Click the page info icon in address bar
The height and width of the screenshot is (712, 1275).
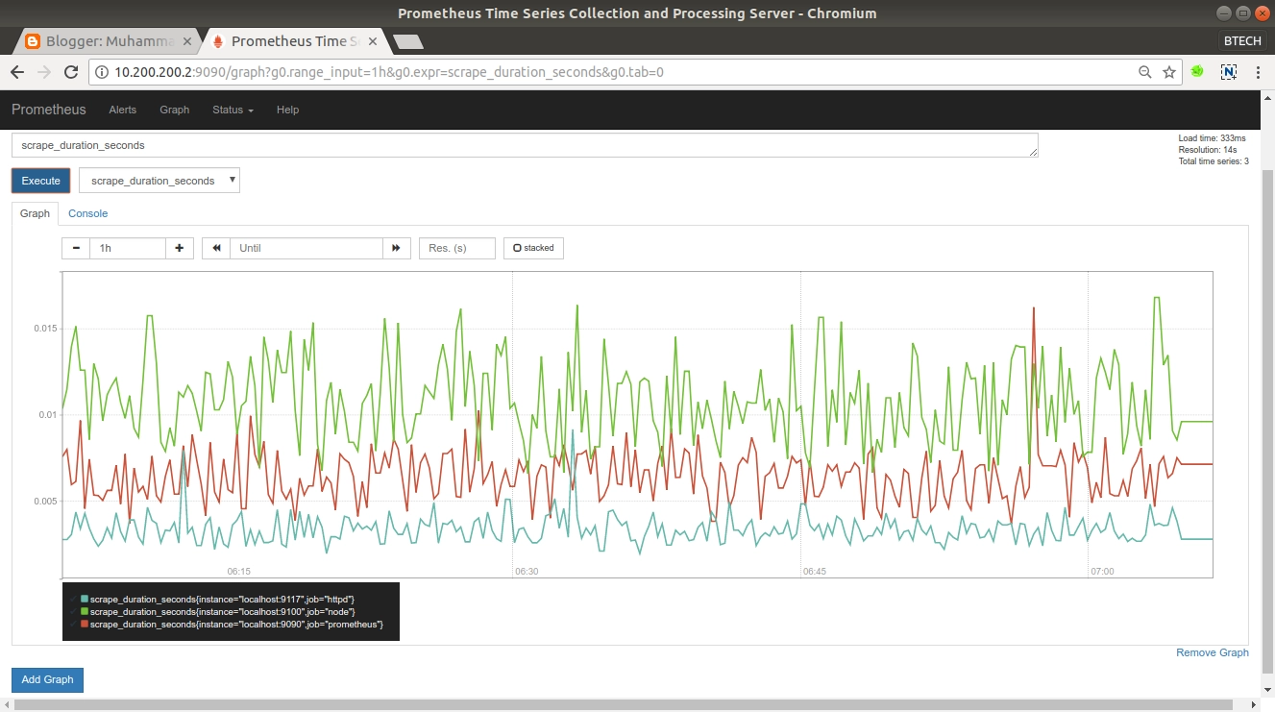point(102,72)
